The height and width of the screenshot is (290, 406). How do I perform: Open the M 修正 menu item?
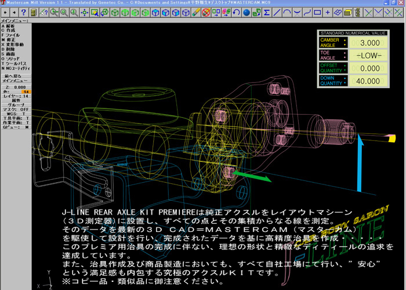click(8, 40)
